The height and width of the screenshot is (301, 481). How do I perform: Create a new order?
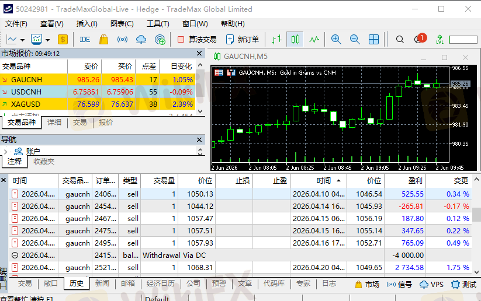pos(243,40)
